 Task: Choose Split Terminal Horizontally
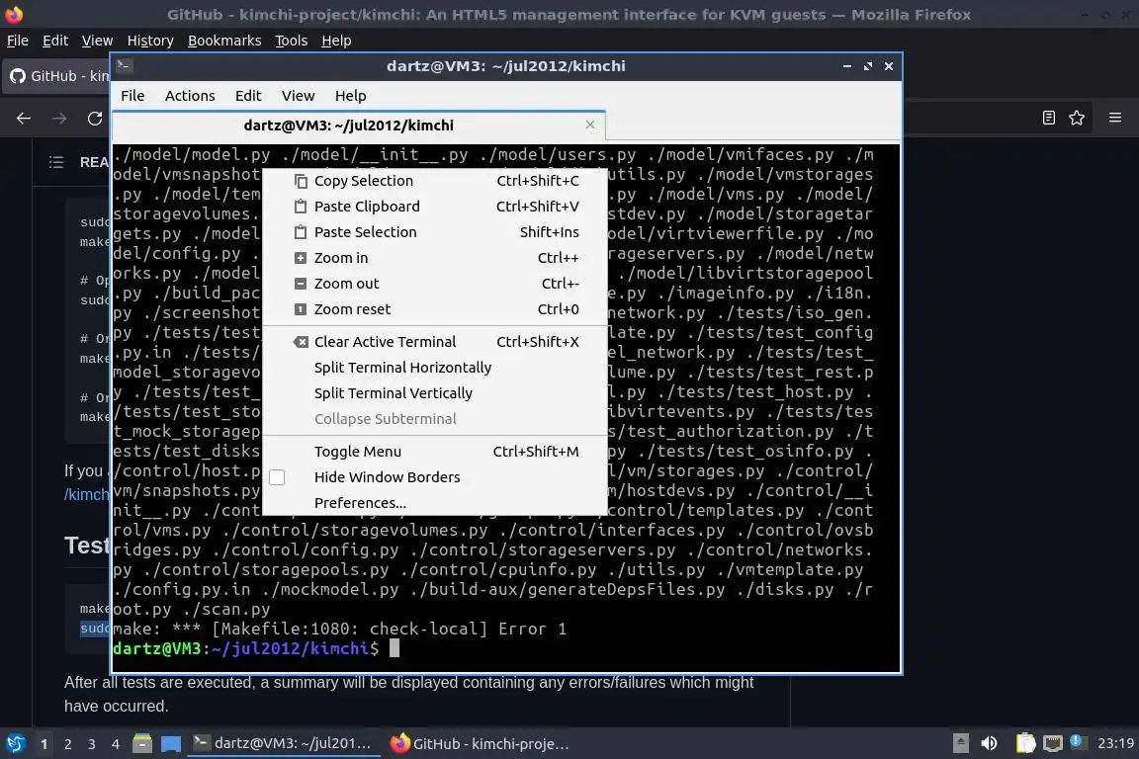coord(434,368)
